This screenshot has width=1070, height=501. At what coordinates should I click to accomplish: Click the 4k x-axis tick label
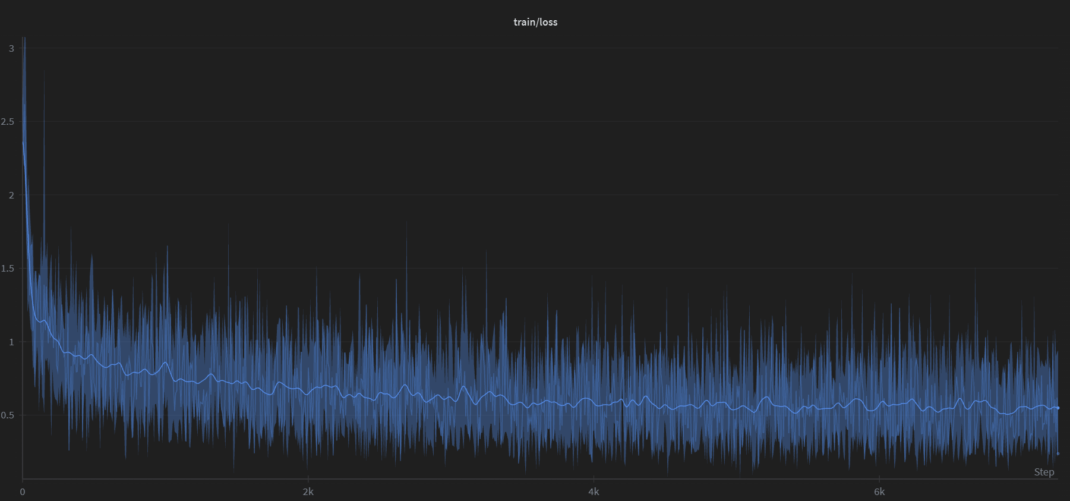click(x=594, y=491)
